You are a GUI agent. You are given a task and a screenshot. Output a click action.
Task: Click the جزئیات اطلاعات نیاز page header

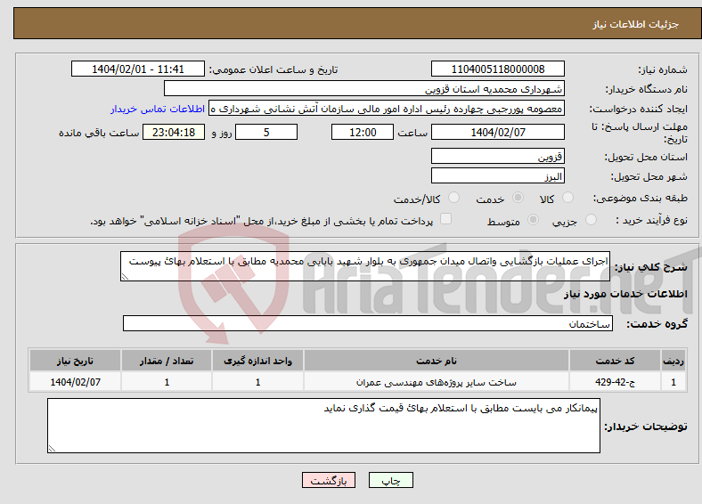point(636,24)
